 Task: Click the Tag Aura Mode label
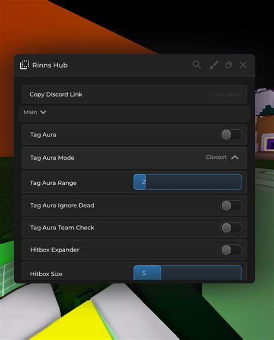pos(52,158)
